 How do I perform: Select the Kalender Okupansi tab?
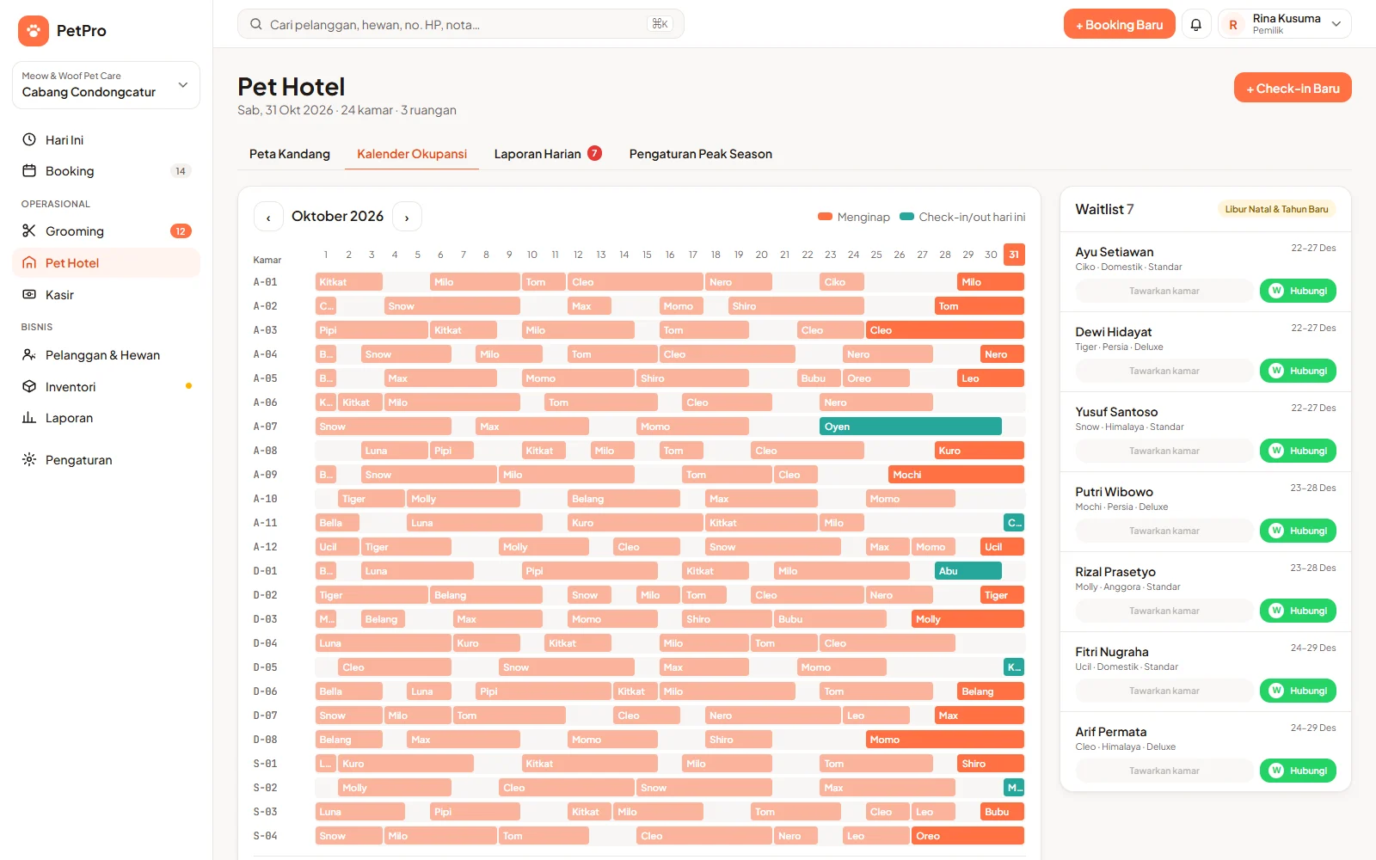(412, 154)
